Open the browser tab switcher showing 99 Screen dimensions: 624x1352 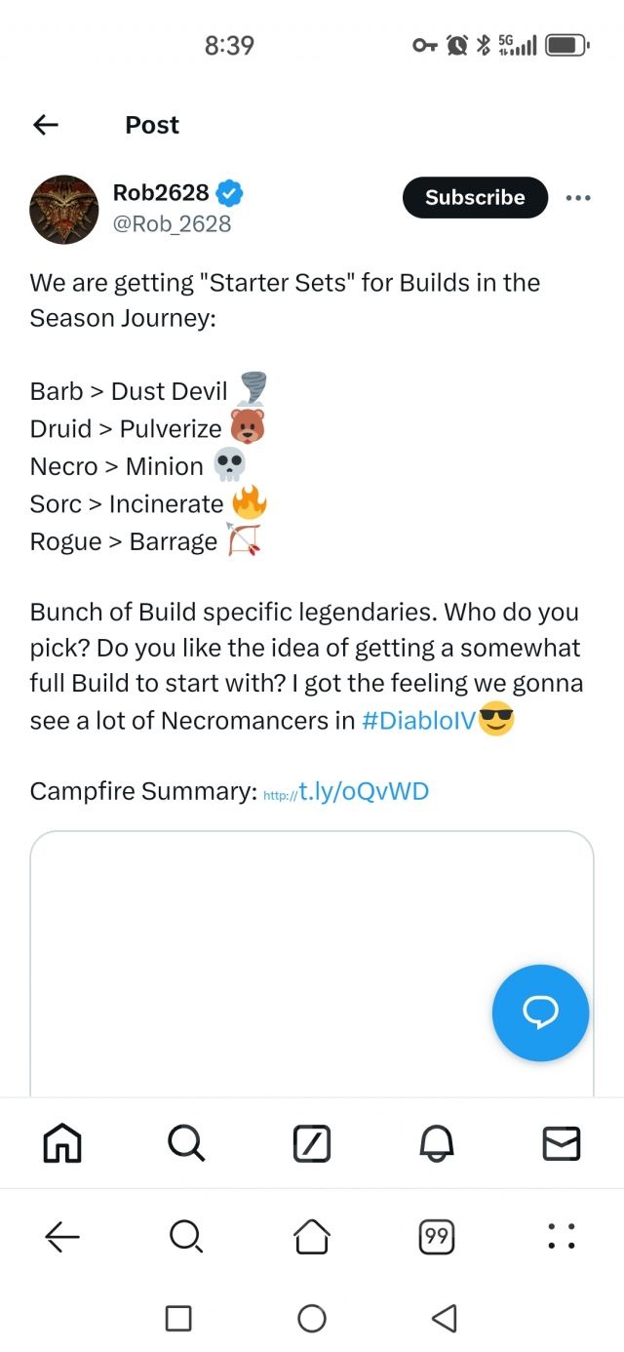[437, 1237]
